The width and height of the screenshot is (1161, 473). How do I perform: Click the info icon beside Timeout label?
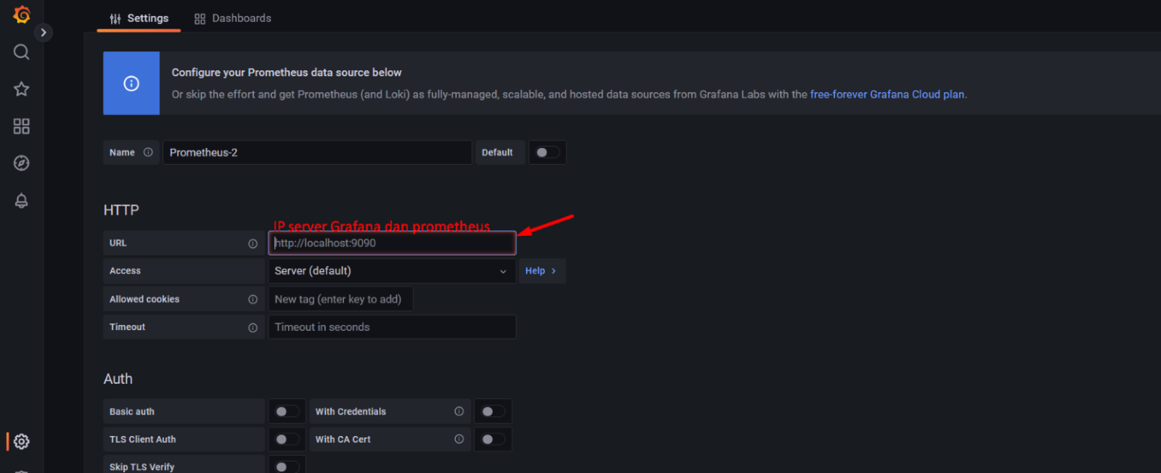pyautogui.click(x=252, y=327)
